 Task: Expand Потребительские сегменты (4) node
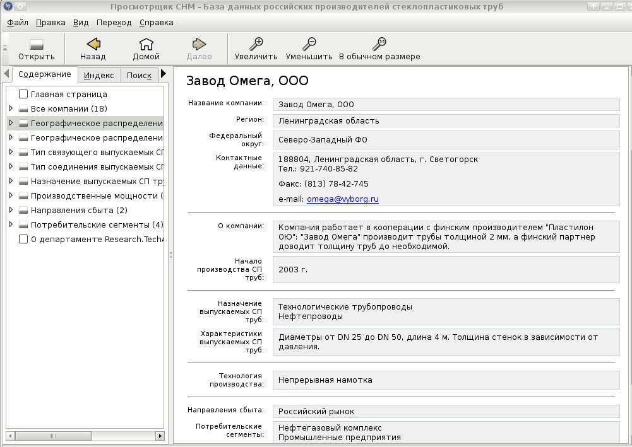tap(11, 224)
